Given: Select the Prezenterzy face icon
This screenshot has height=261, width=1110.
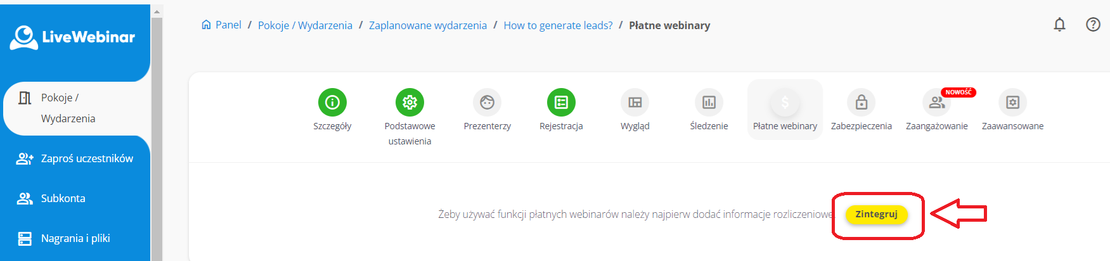Looking at the screenshot, I should point(487,102).
